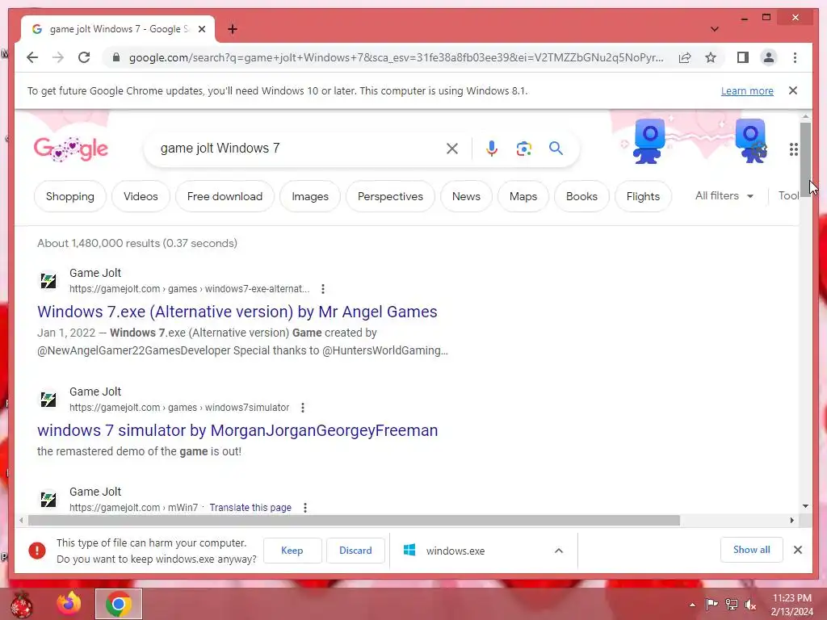This screenshot has width=827, height=620.
Task: Click the windows.exe download item
Action: point(455,551)
